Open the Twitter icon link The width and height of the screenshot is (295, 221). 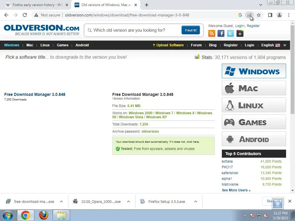coord(230,34)
